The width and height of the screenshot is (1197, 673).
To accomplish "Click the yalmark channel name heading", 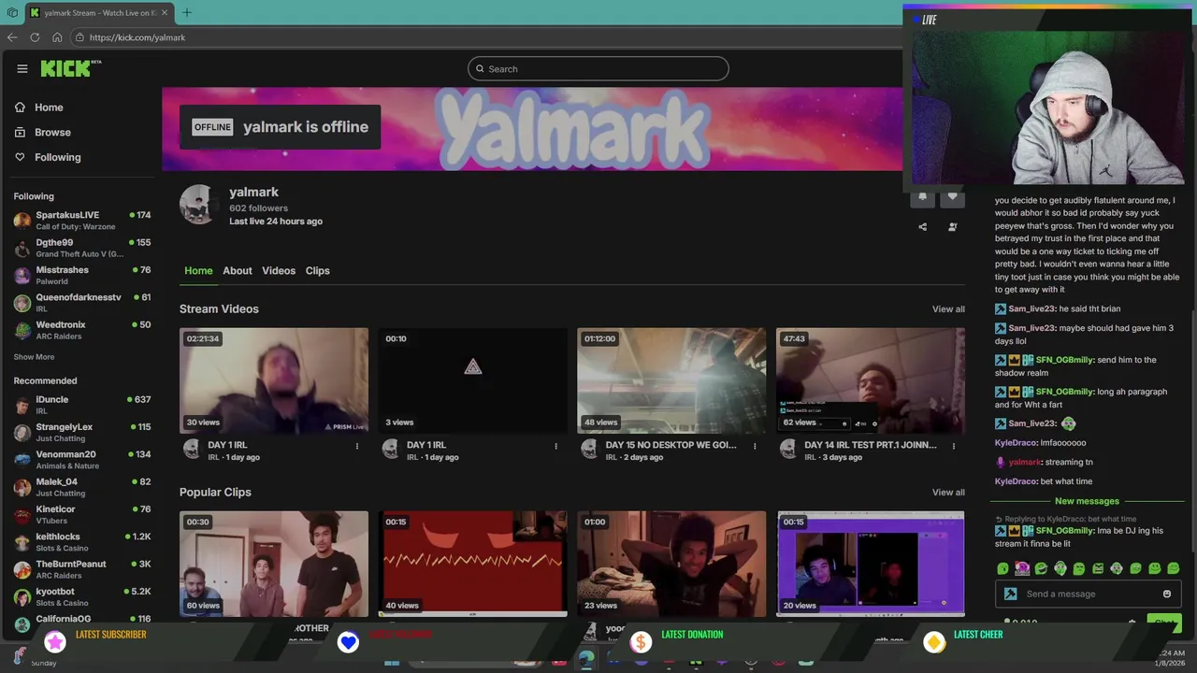I will (253, 192).
